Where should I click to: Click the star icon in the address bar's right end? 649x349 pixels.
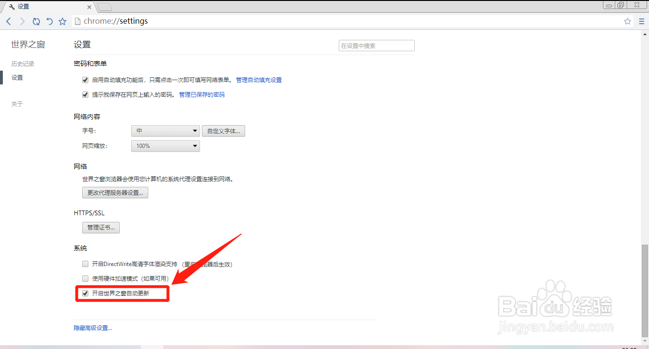628,21
